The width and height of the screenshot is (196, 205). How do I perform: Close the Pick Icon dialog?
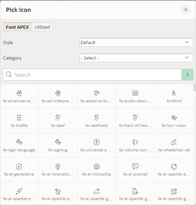tap(186, 10)
